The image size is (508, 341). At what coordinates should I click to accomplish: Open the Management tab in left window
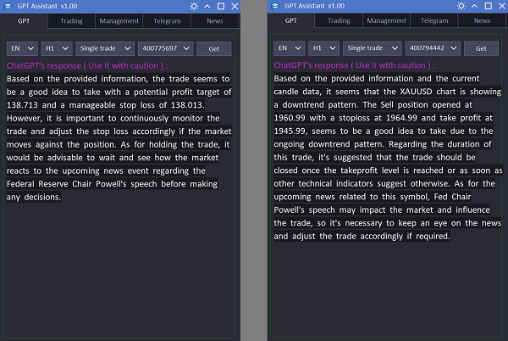119,21
